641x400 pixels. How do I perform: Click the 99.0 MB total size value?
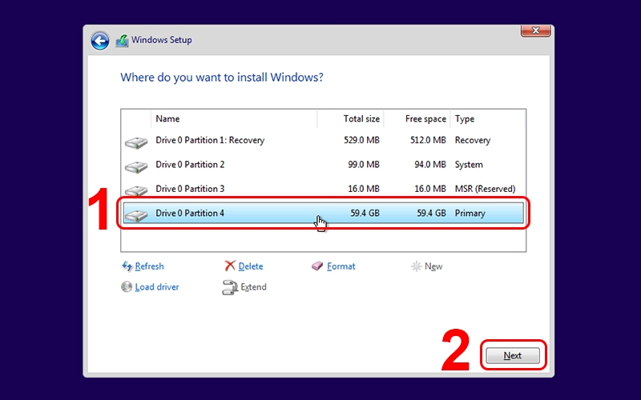[364, 165]
